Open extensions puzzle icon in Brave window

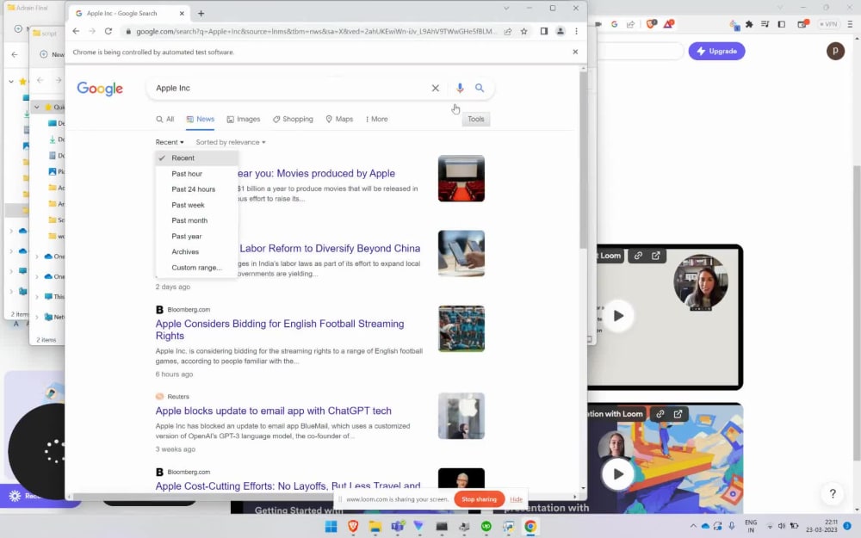749,24
